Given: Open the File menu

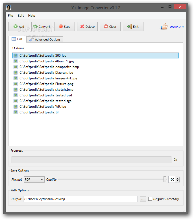Looking at the screenshot, I should pos(10,16).
